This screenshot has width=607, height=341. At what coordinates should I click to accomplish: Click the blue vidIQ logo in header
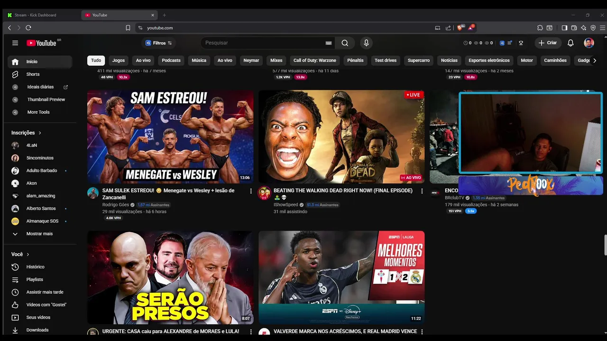[502, 43]
